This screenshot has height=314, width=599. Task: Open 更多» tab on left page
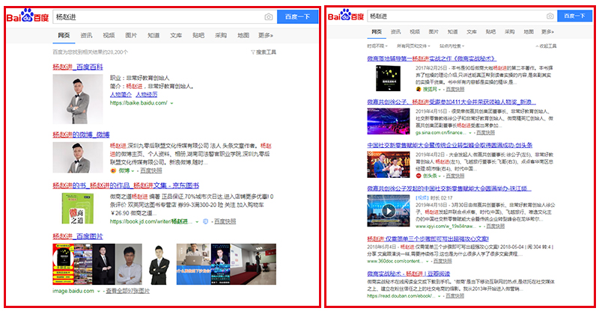pyautogui.click(x=266, y=35)
